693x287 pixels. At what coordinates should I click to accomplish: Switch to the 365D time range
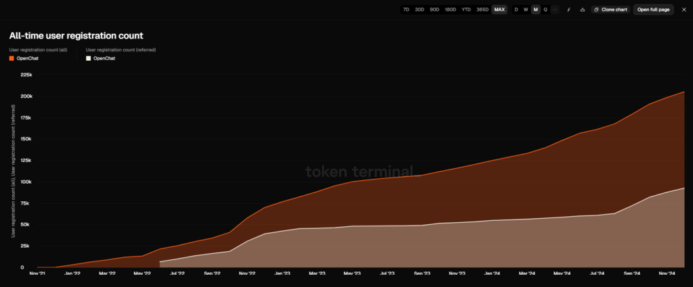(482, 9)
